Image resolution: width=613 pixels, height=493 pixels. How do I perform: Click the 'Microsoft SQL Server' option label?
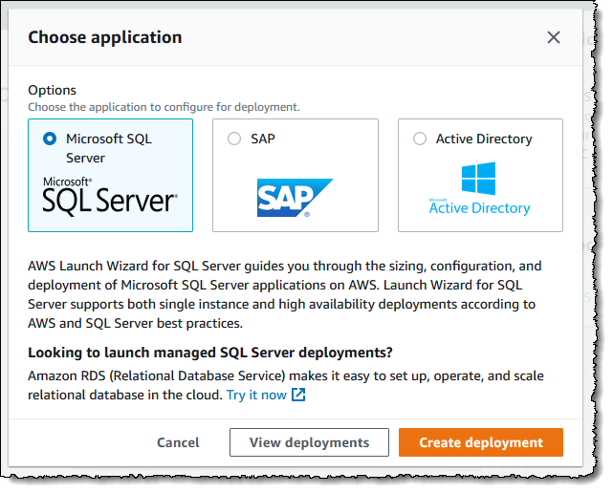pyautogui.click(x=109, y=148)
